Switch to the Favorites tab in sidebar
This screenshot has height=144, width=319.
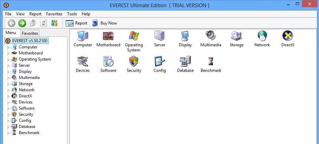tap(30, 33)
